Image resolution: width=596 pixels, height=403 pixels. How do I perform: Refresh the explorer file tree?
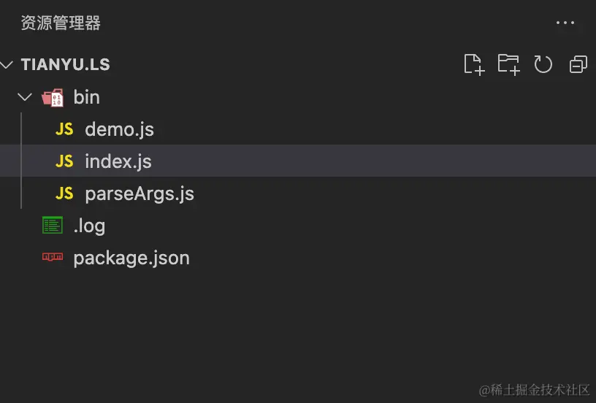[x=543, y=64]
